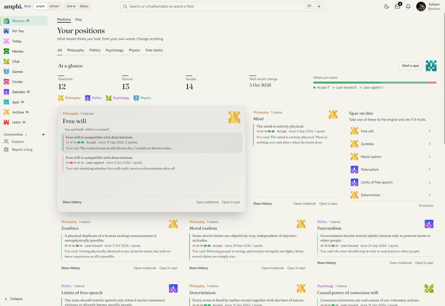Click the plus button beside search

point(319,6)
